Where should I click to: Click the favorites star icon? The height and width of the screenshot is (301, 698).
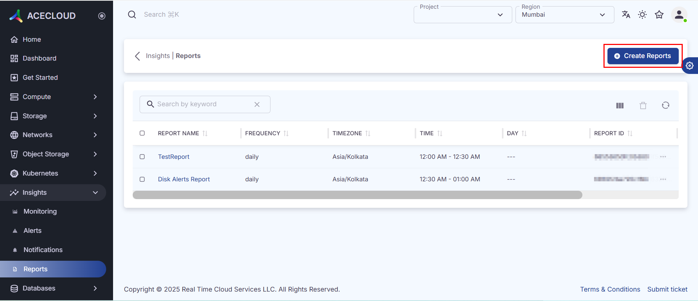659,15
